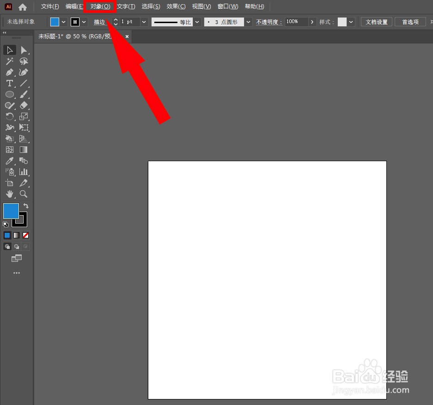This screenshot has height=405, width=433.
Task: Select the Line Segment tool
Action: (24, 83)
